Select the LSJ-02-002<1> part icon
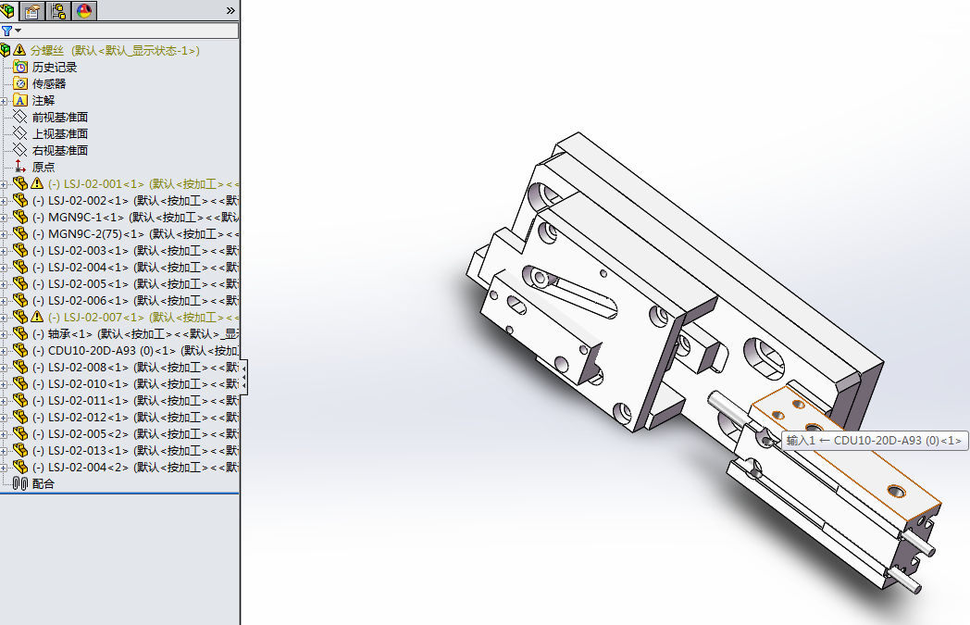 [x=20, y=201]
